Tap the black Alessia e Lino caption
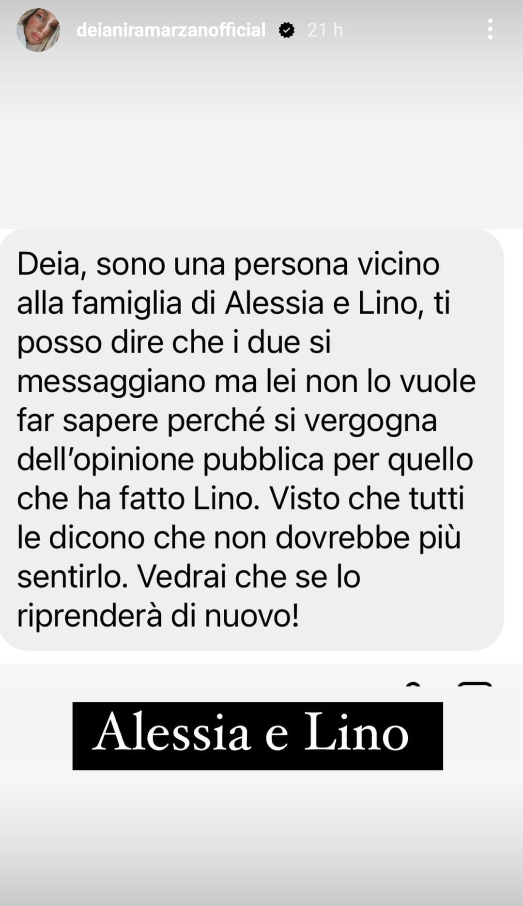The width and height of the screenshot is (523, 906). [258, 736]
